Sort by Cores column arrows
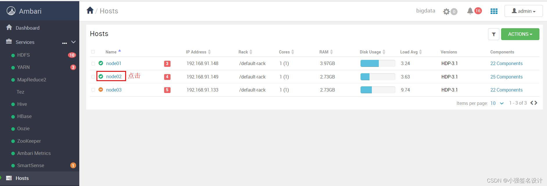This screenshot has width=547, height=186. point(293,52)
